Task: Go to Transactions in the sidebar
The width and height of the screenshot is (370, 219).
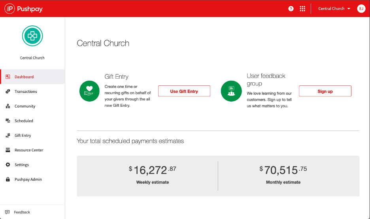Action: coord(32,91)
